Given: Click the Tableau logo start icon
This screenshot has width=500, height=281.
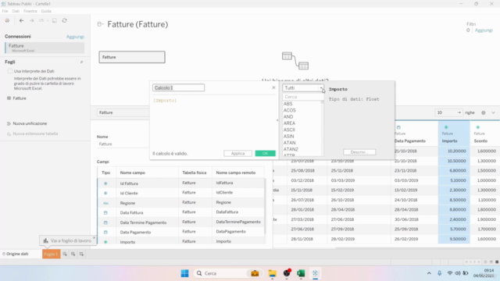Looking at the screenshot, I should (7, 20).
